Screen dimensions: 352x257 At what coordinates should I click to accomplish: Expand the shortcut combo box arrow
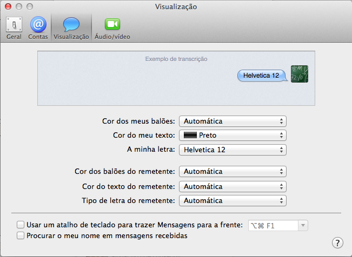[303, 226]
